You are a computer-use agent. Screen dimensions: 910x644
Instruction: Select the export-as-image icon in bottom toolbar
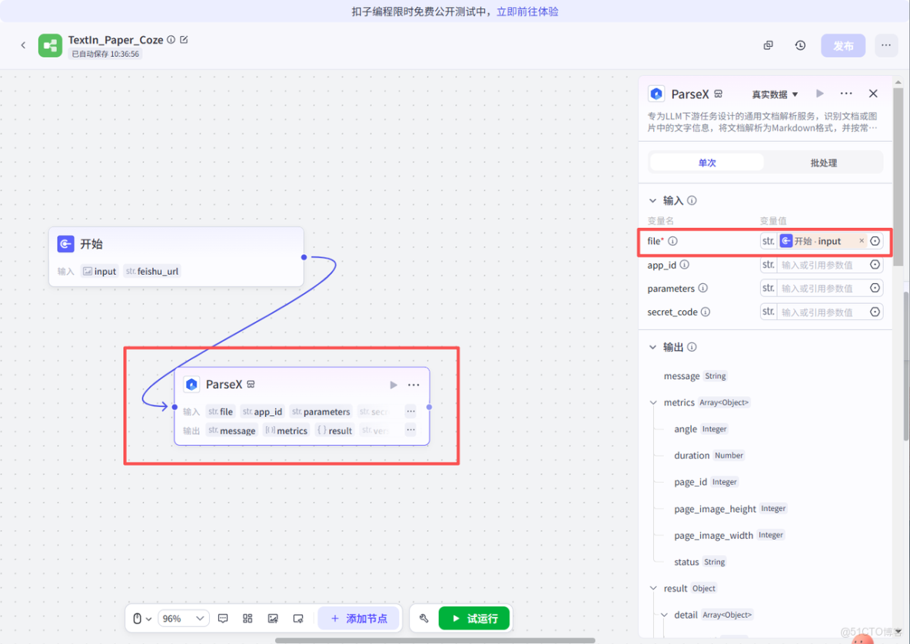pos(273,618)
